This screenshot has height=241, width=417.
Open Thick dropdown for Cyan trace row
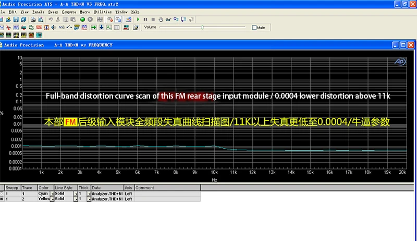(89, 194)
